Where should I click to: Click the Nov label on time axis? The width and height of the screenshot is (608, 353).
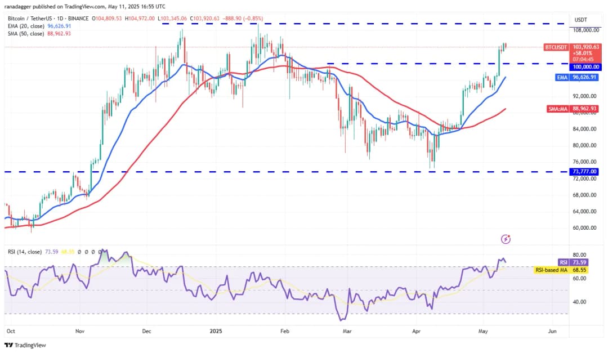pyautogui.click(x=79, y=332)
